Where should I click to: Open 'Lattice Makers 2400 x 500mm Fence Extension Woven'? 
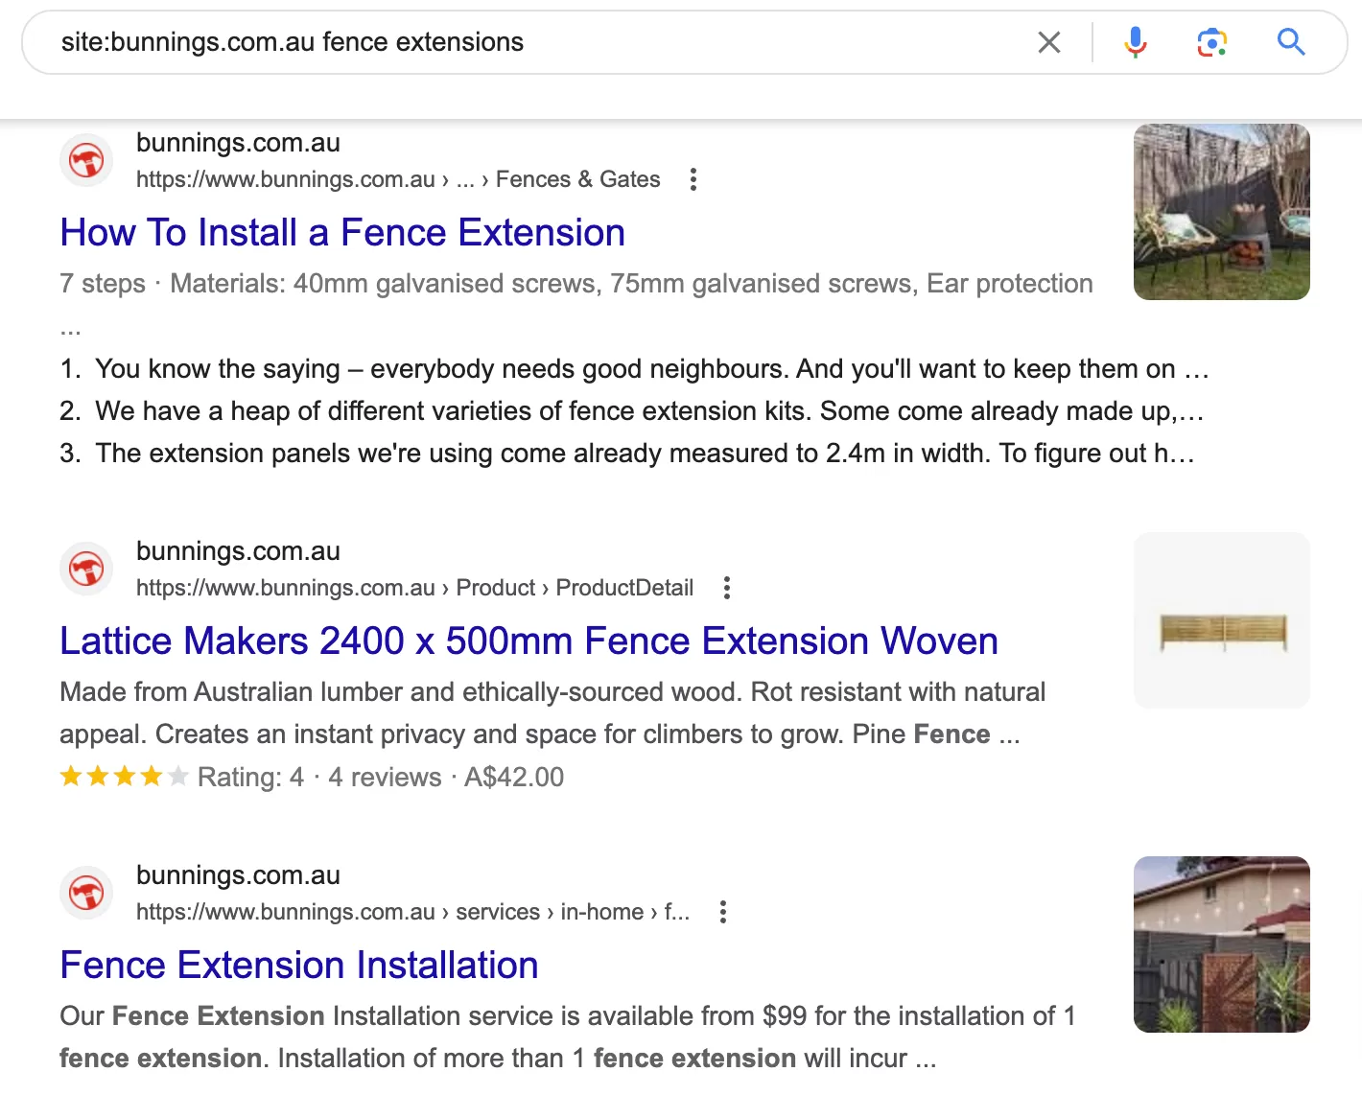coord(528,641)
